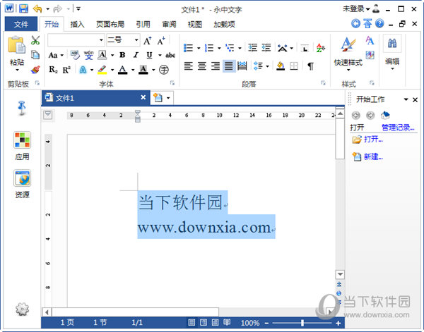Apply subscript R₂ formatting
This screenshot has height=332, width=424.
53,70
